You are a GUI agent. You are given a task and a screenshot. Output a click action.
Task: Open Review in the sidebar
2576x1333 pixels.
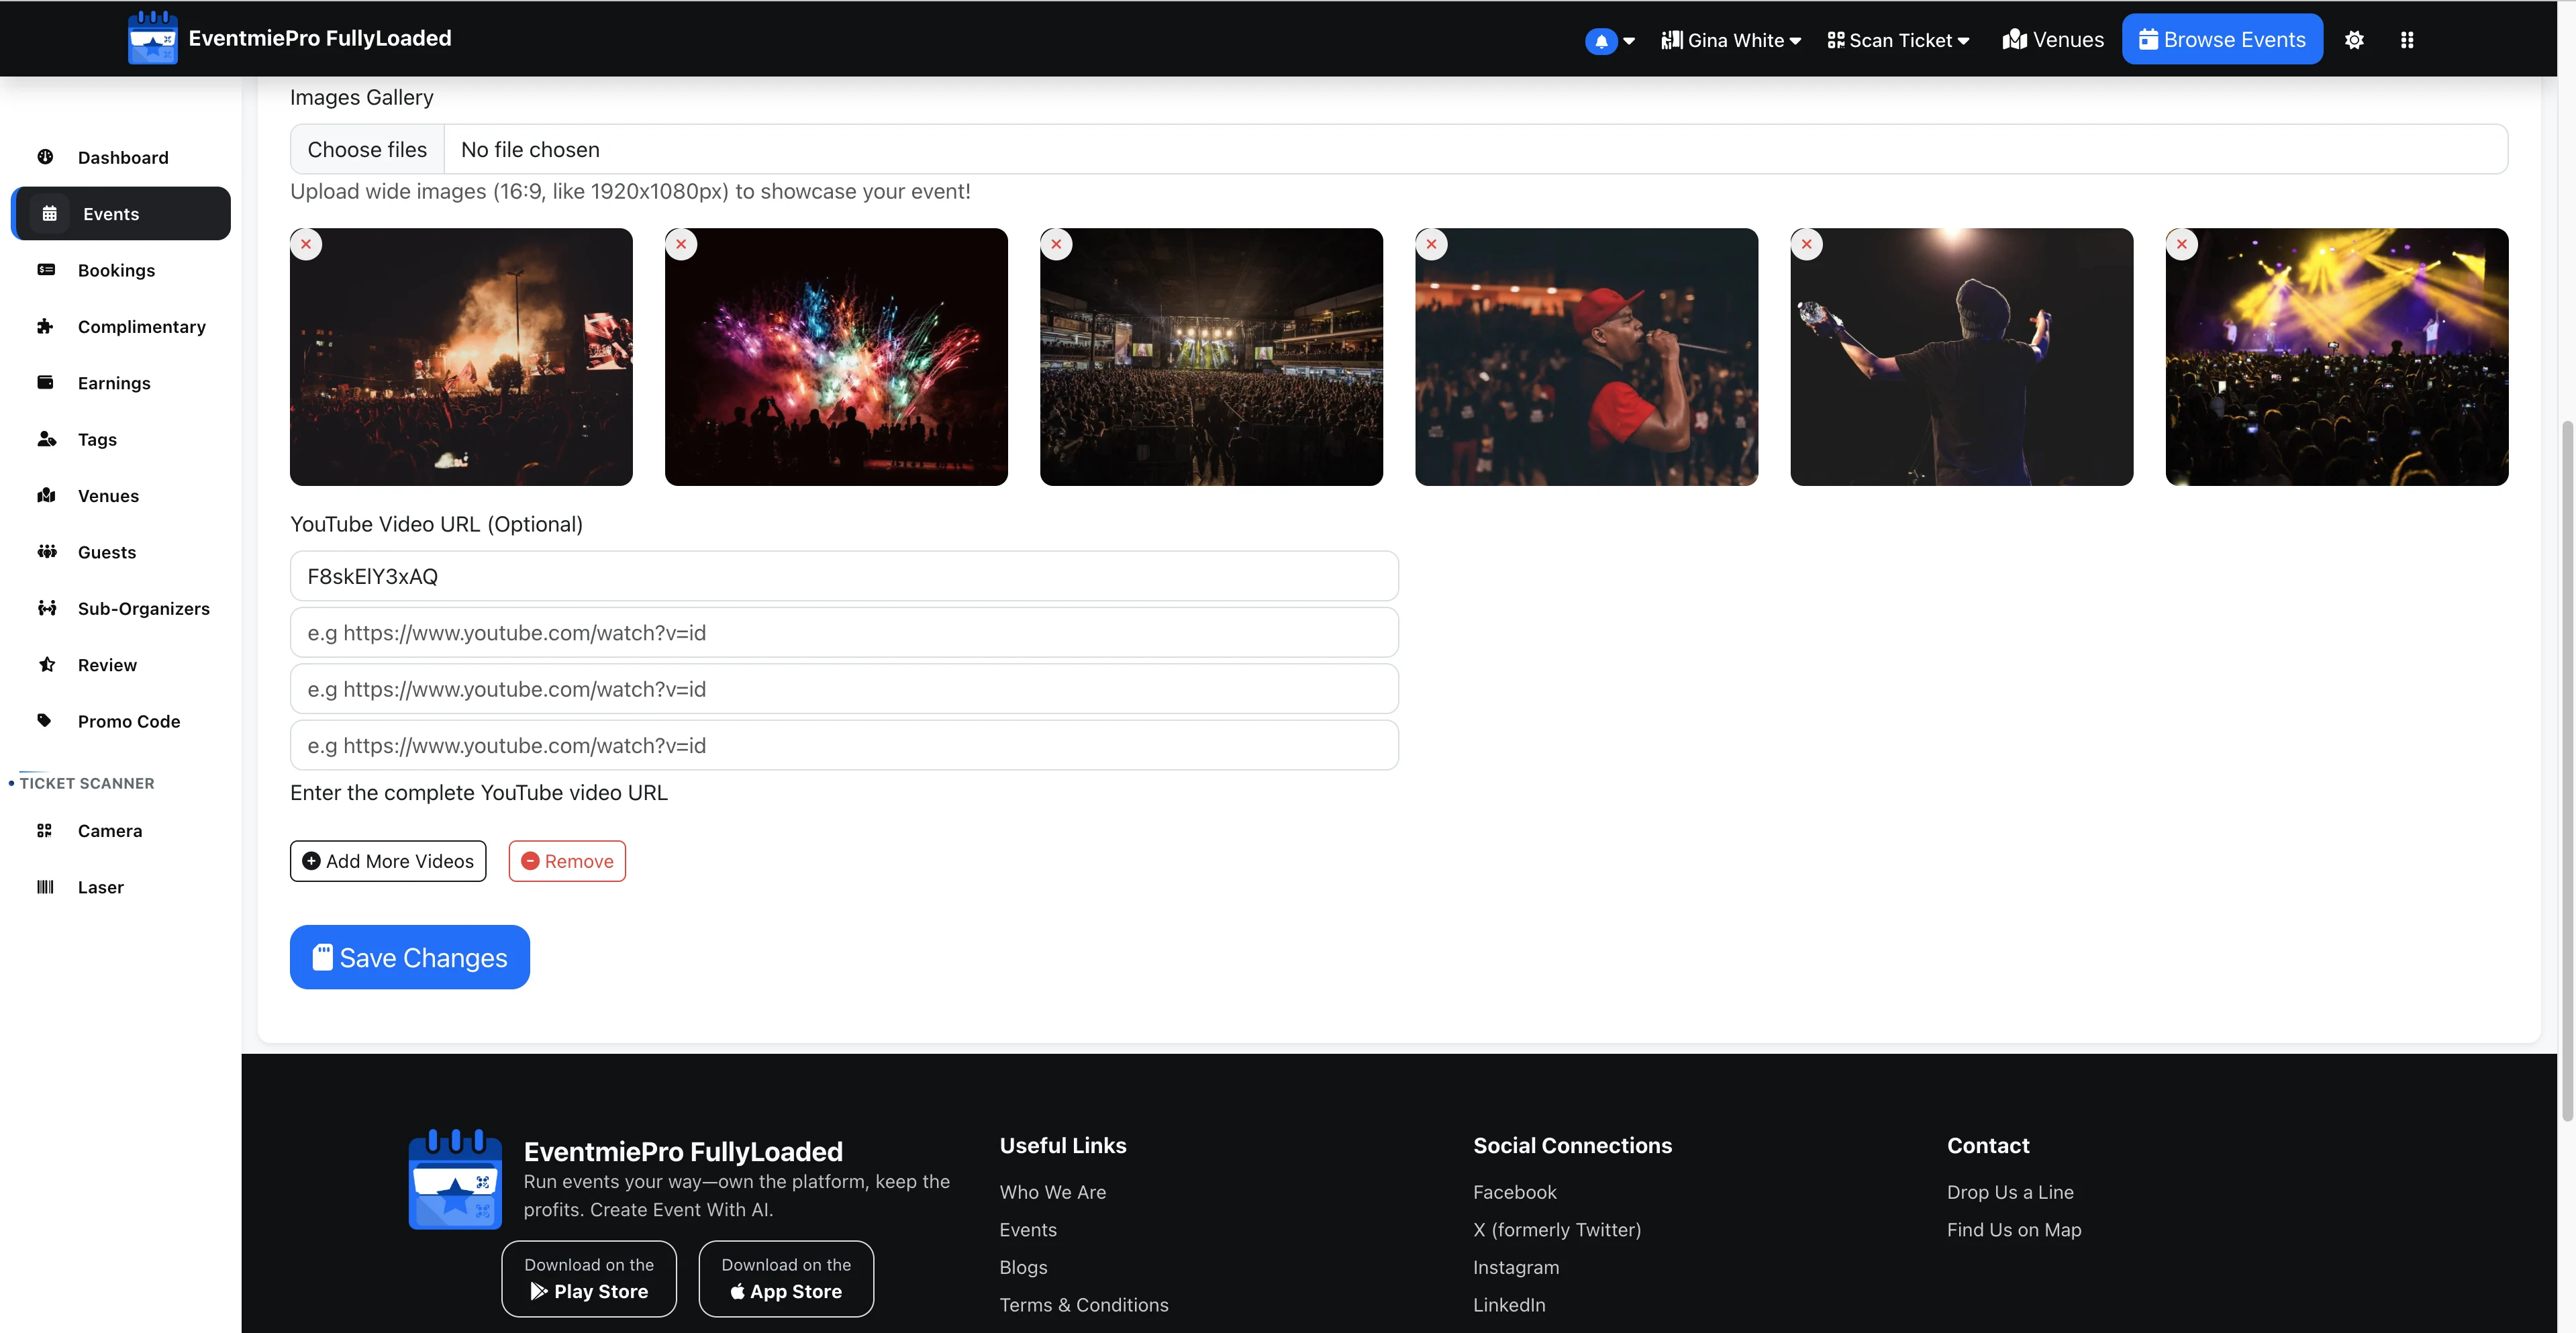point(120,665)
